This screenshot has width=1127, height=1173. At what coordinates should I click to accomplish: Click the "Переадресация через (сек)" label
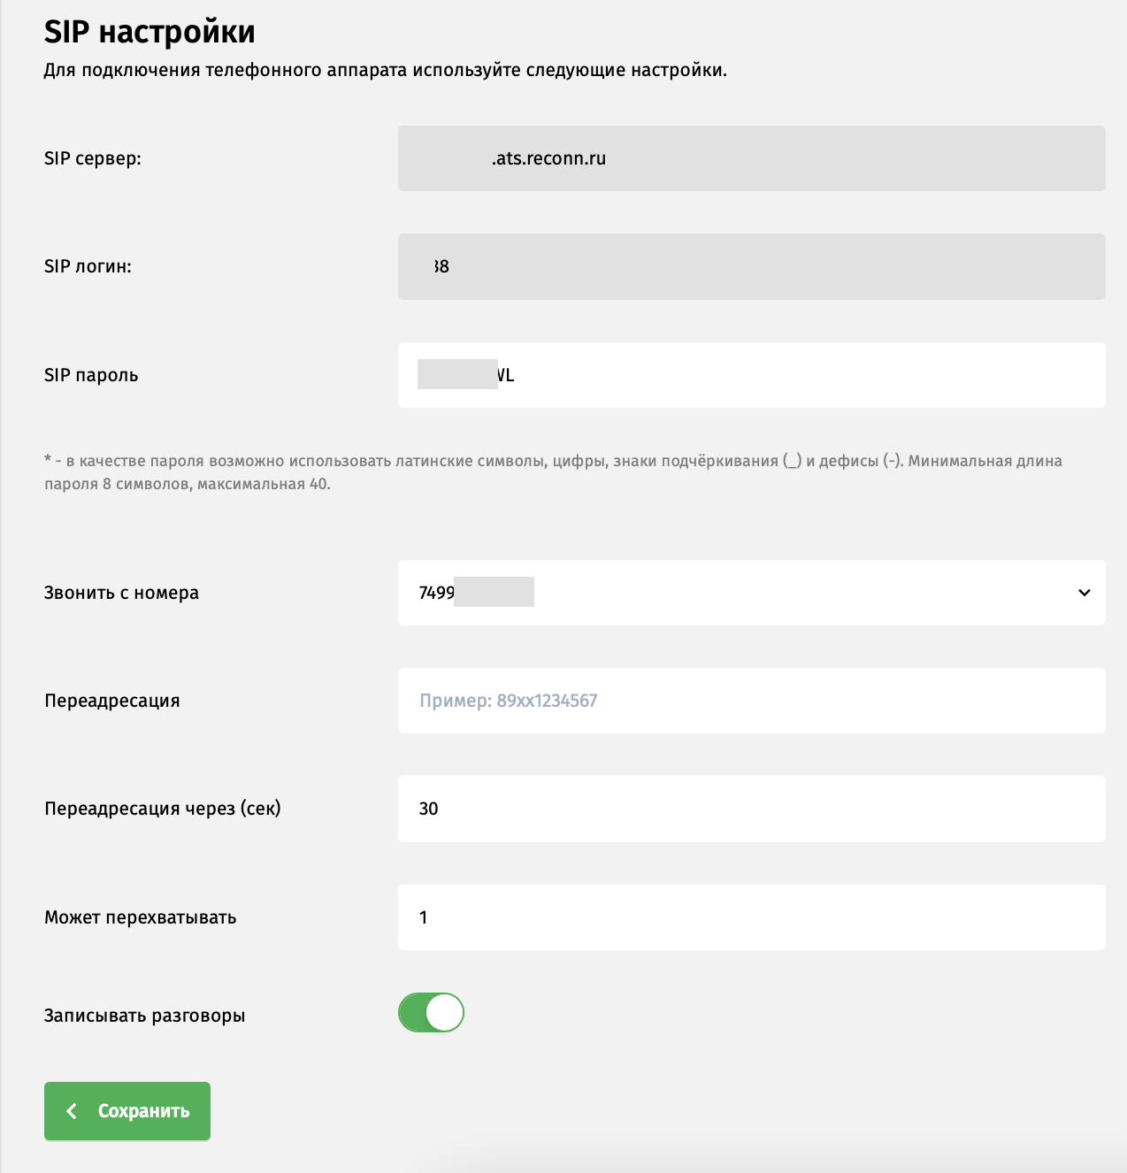coord(163,809)
